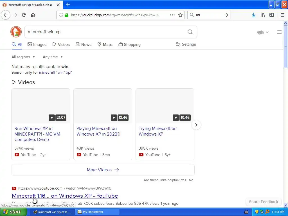
Task: Open the megaphone dropdown near top right
Action: [263, 32]
